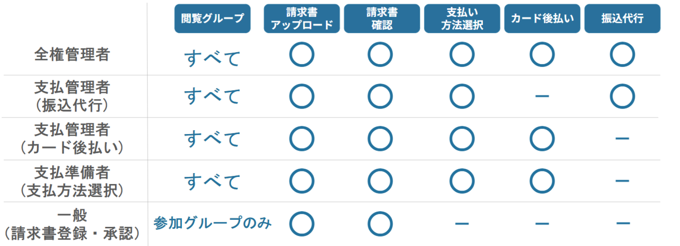680x246 pixels.
Task: Click the 参加グループのみ text
Action: tap(212, 223)
